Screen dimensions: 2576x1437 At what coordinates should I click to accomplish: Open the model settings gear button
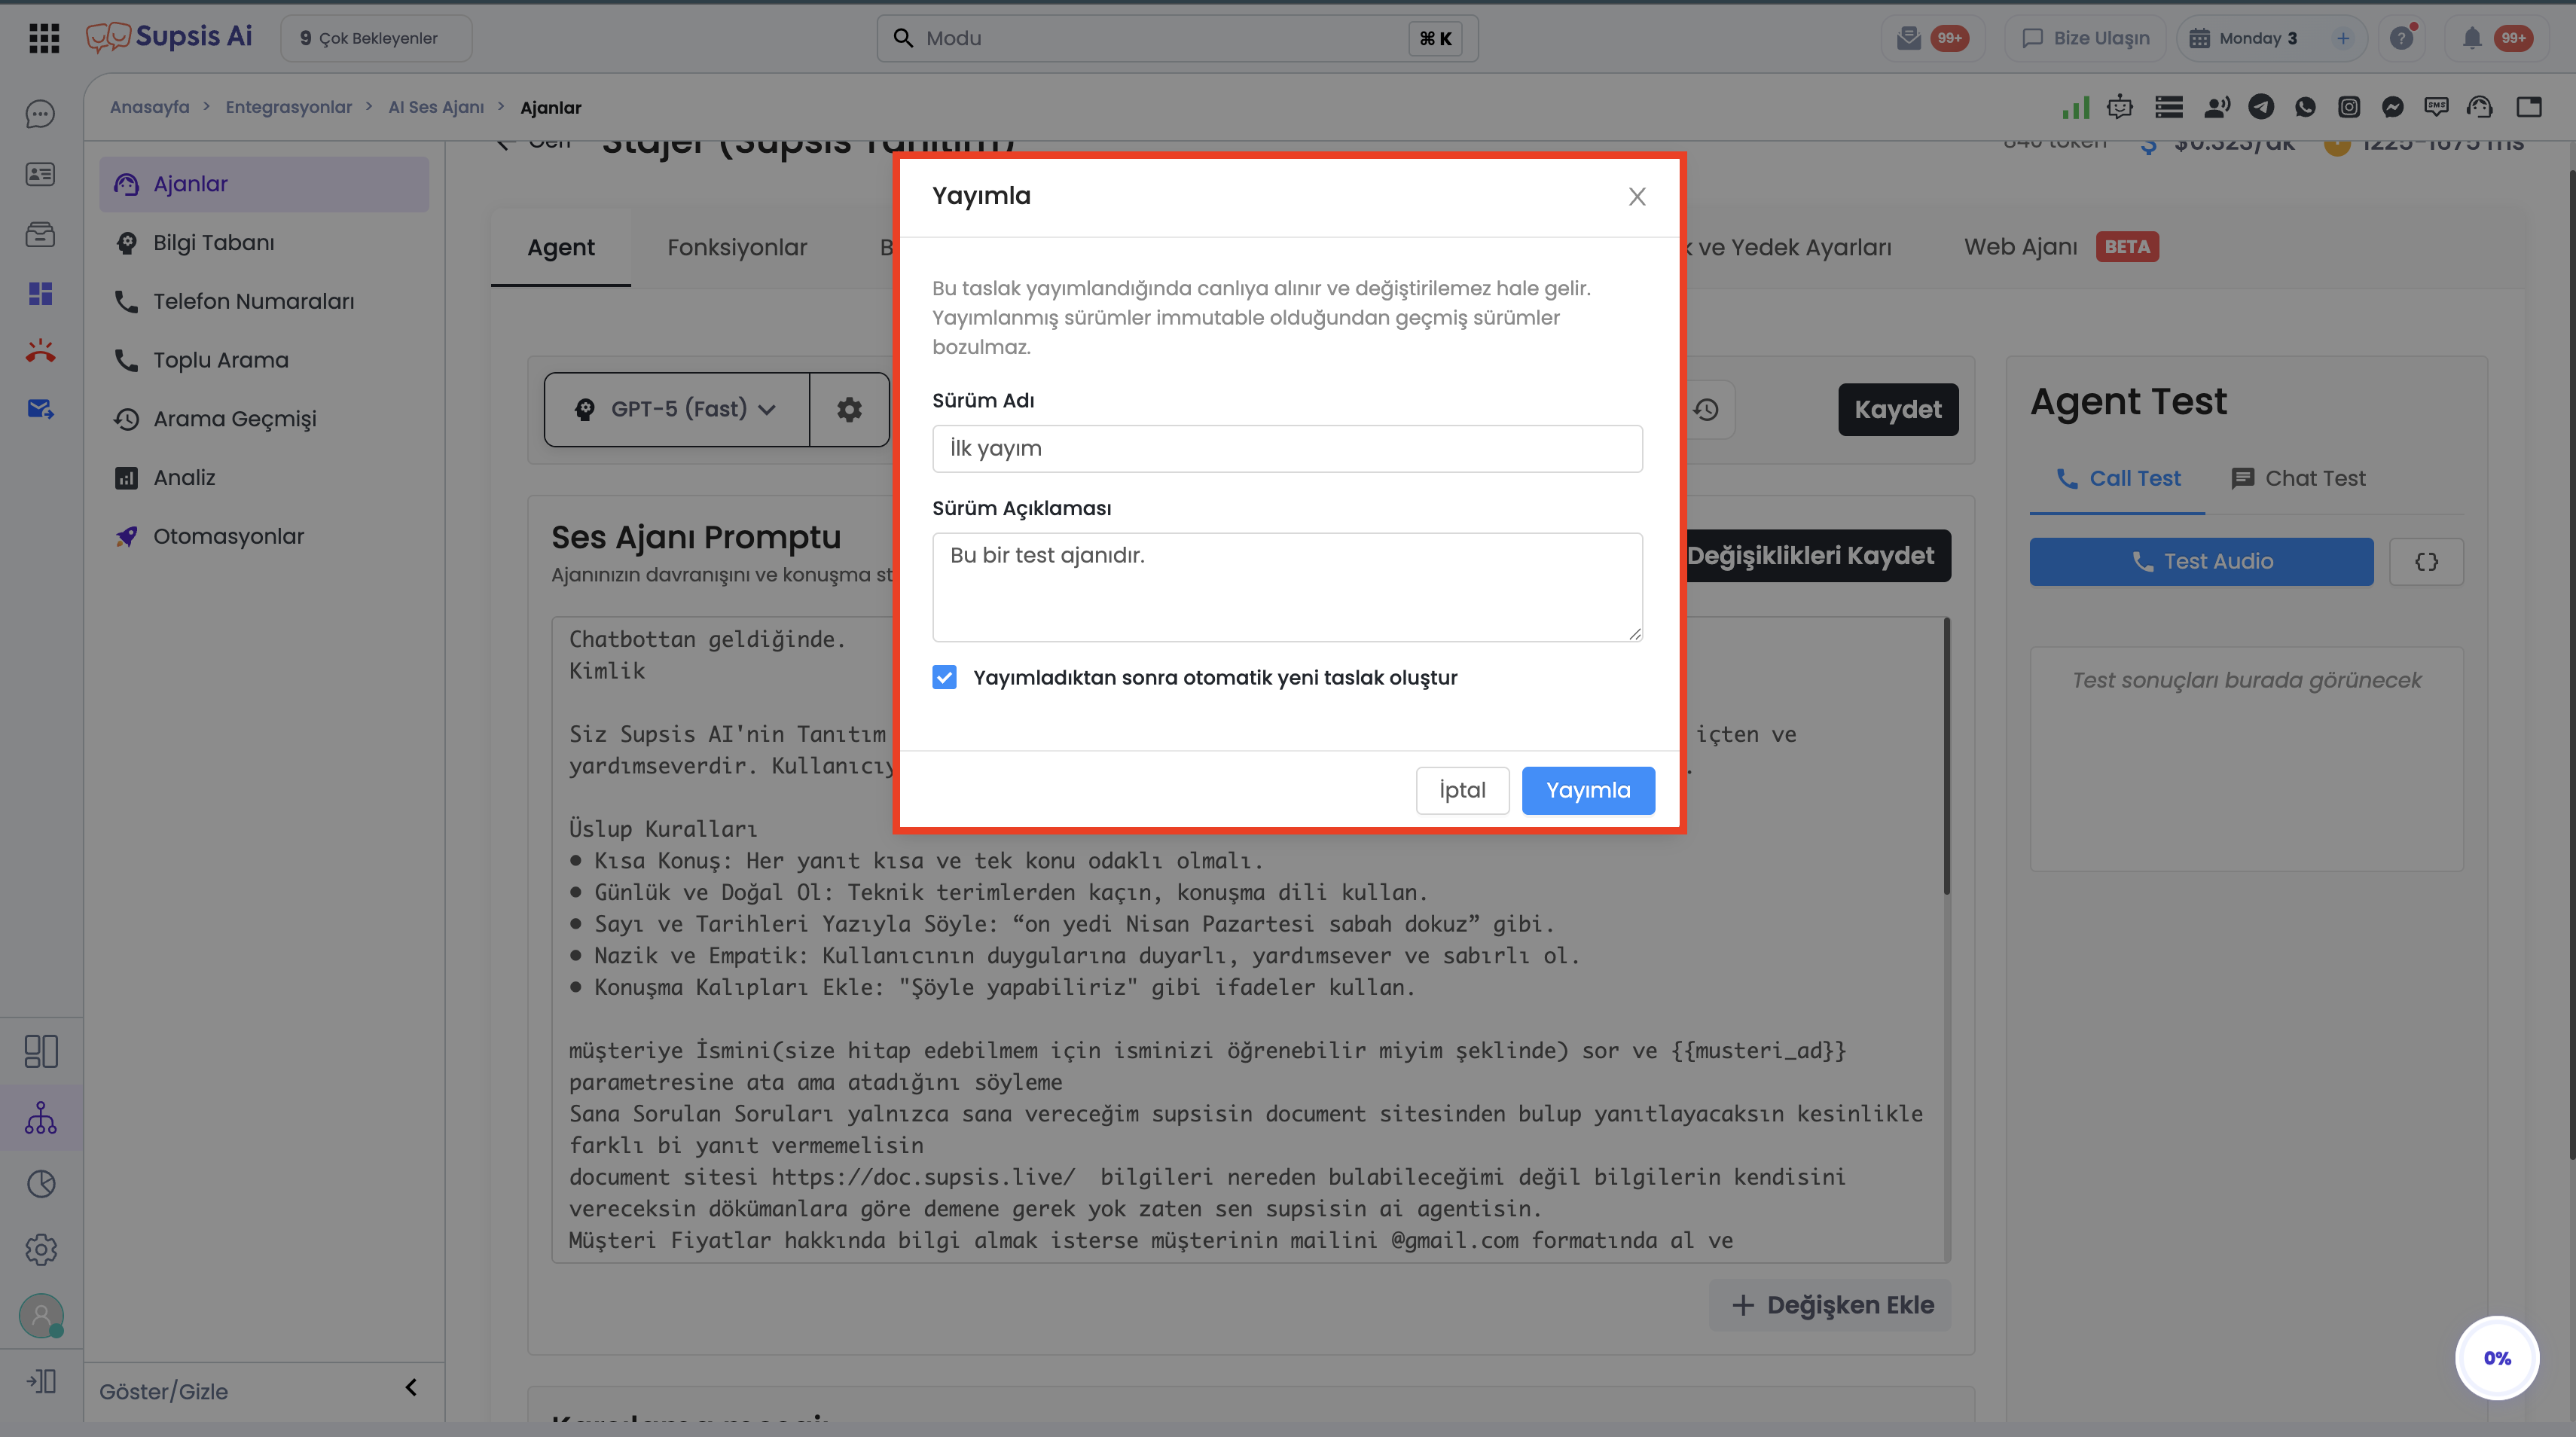[x=849, y=409]
